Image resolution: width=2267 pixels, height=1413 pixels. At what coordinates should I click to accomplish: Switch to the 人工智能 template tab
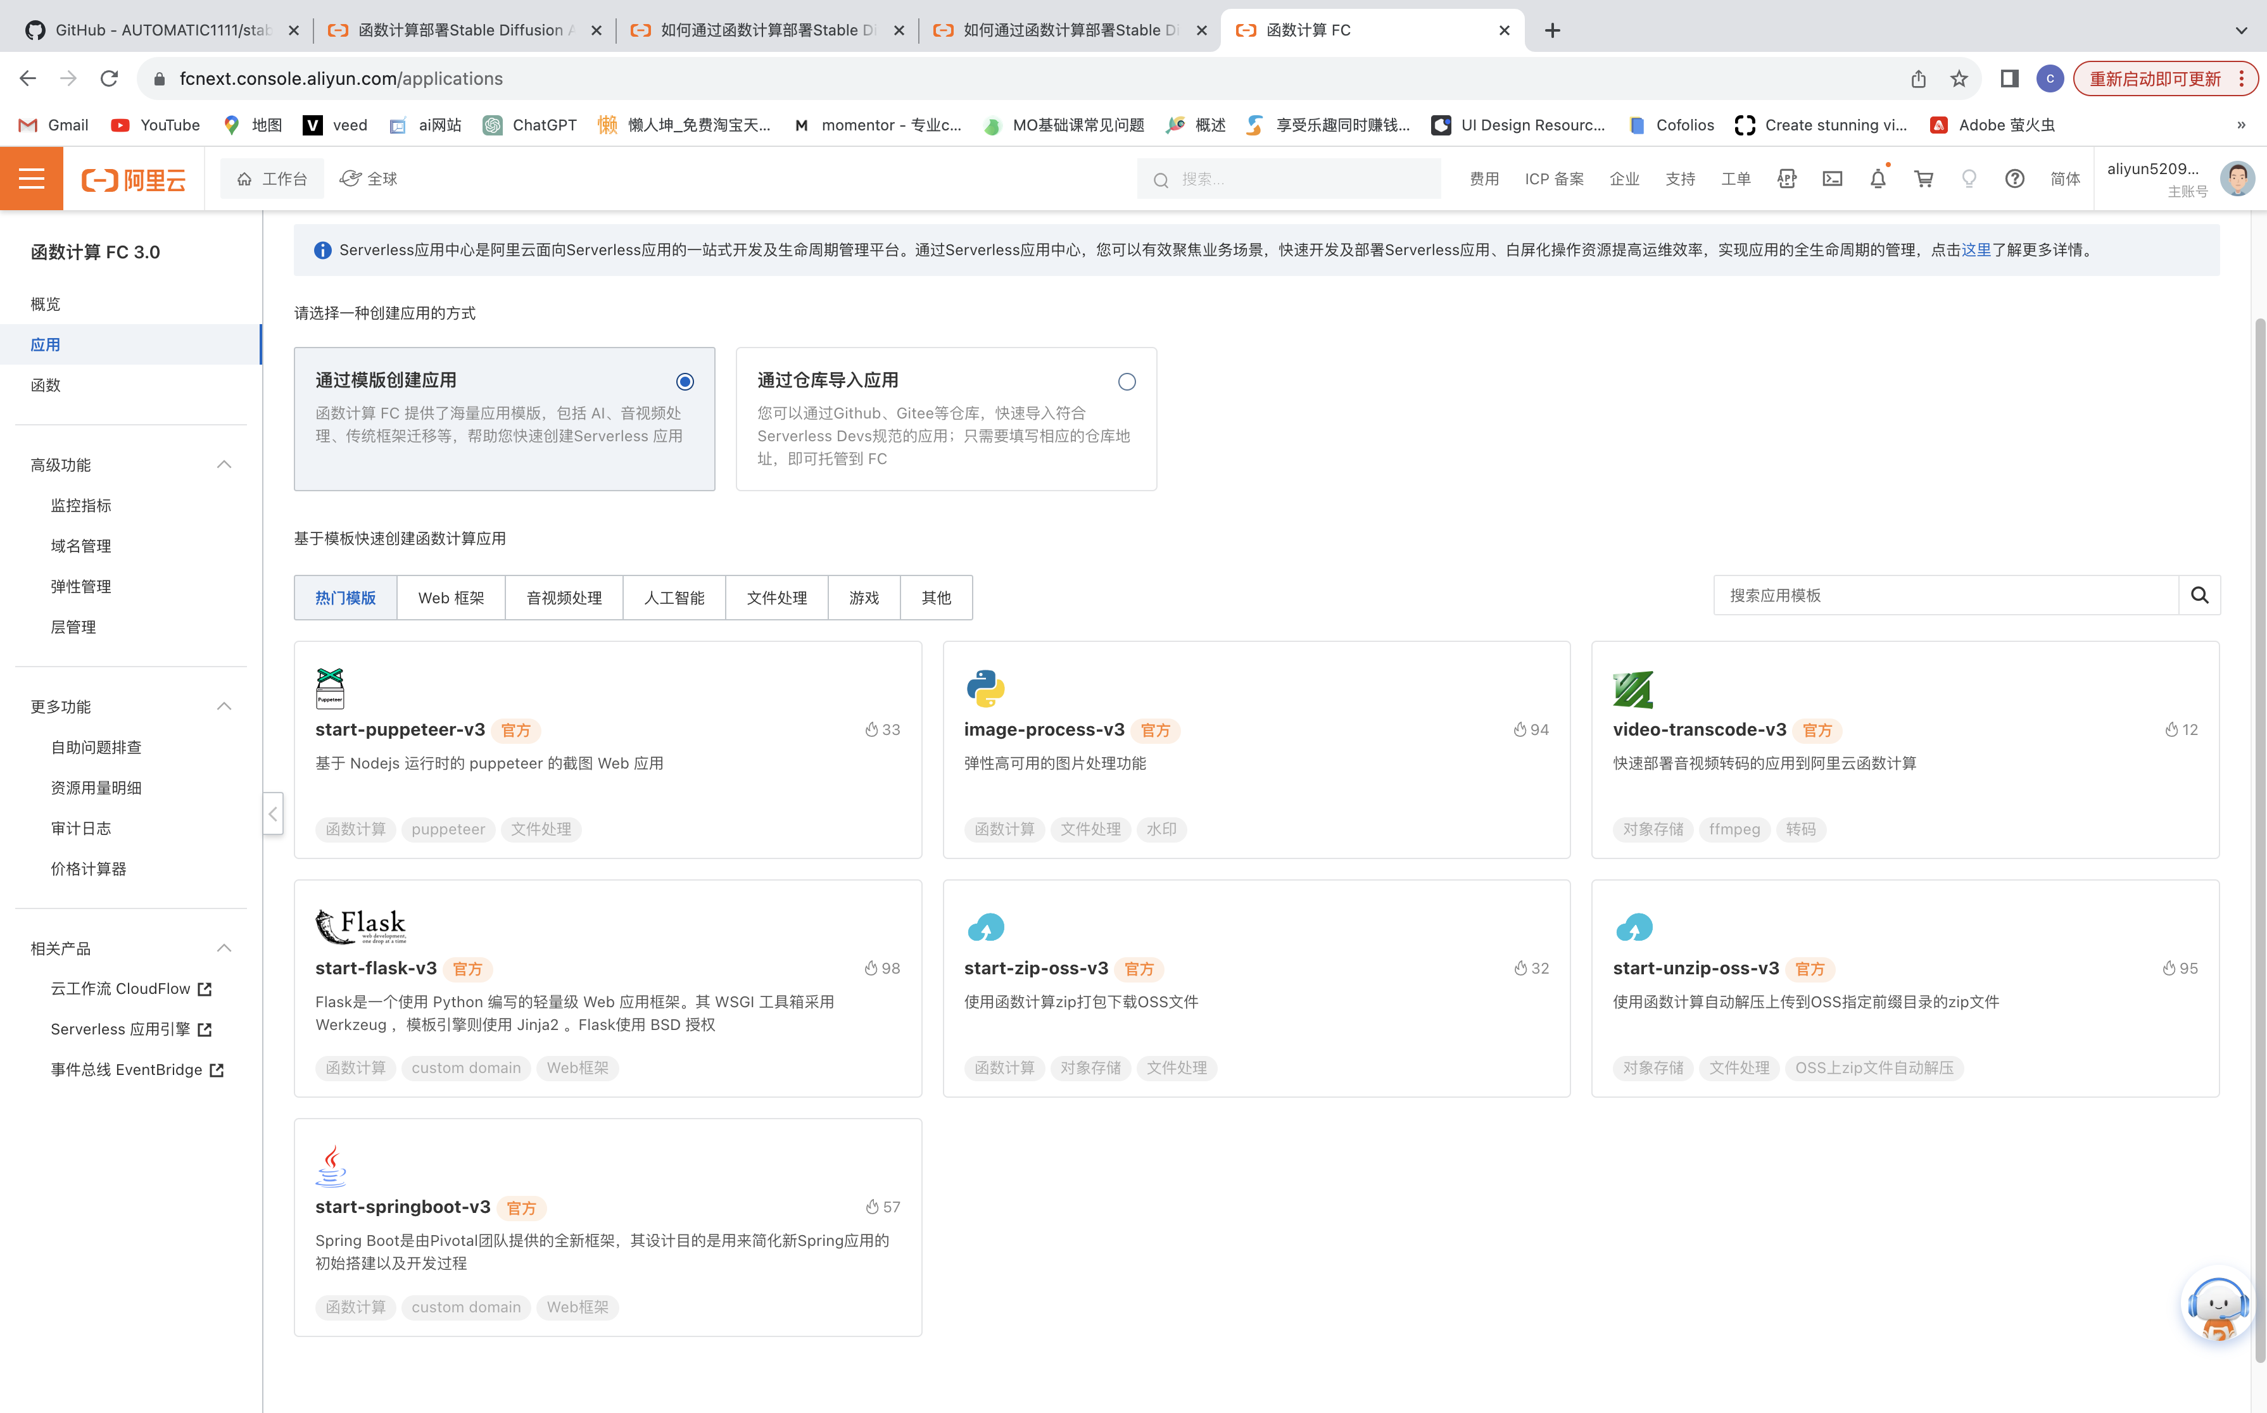673,598
